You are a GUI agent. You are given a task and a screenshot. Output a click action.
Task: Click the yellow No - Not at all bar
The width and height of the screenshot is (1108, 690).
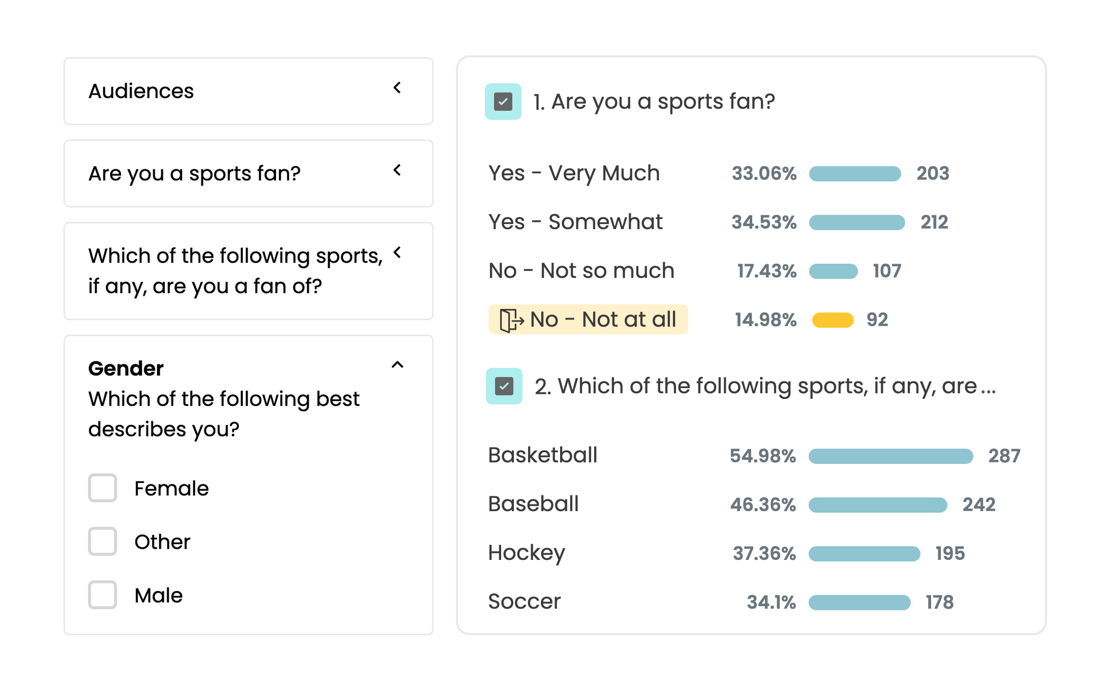833,320
